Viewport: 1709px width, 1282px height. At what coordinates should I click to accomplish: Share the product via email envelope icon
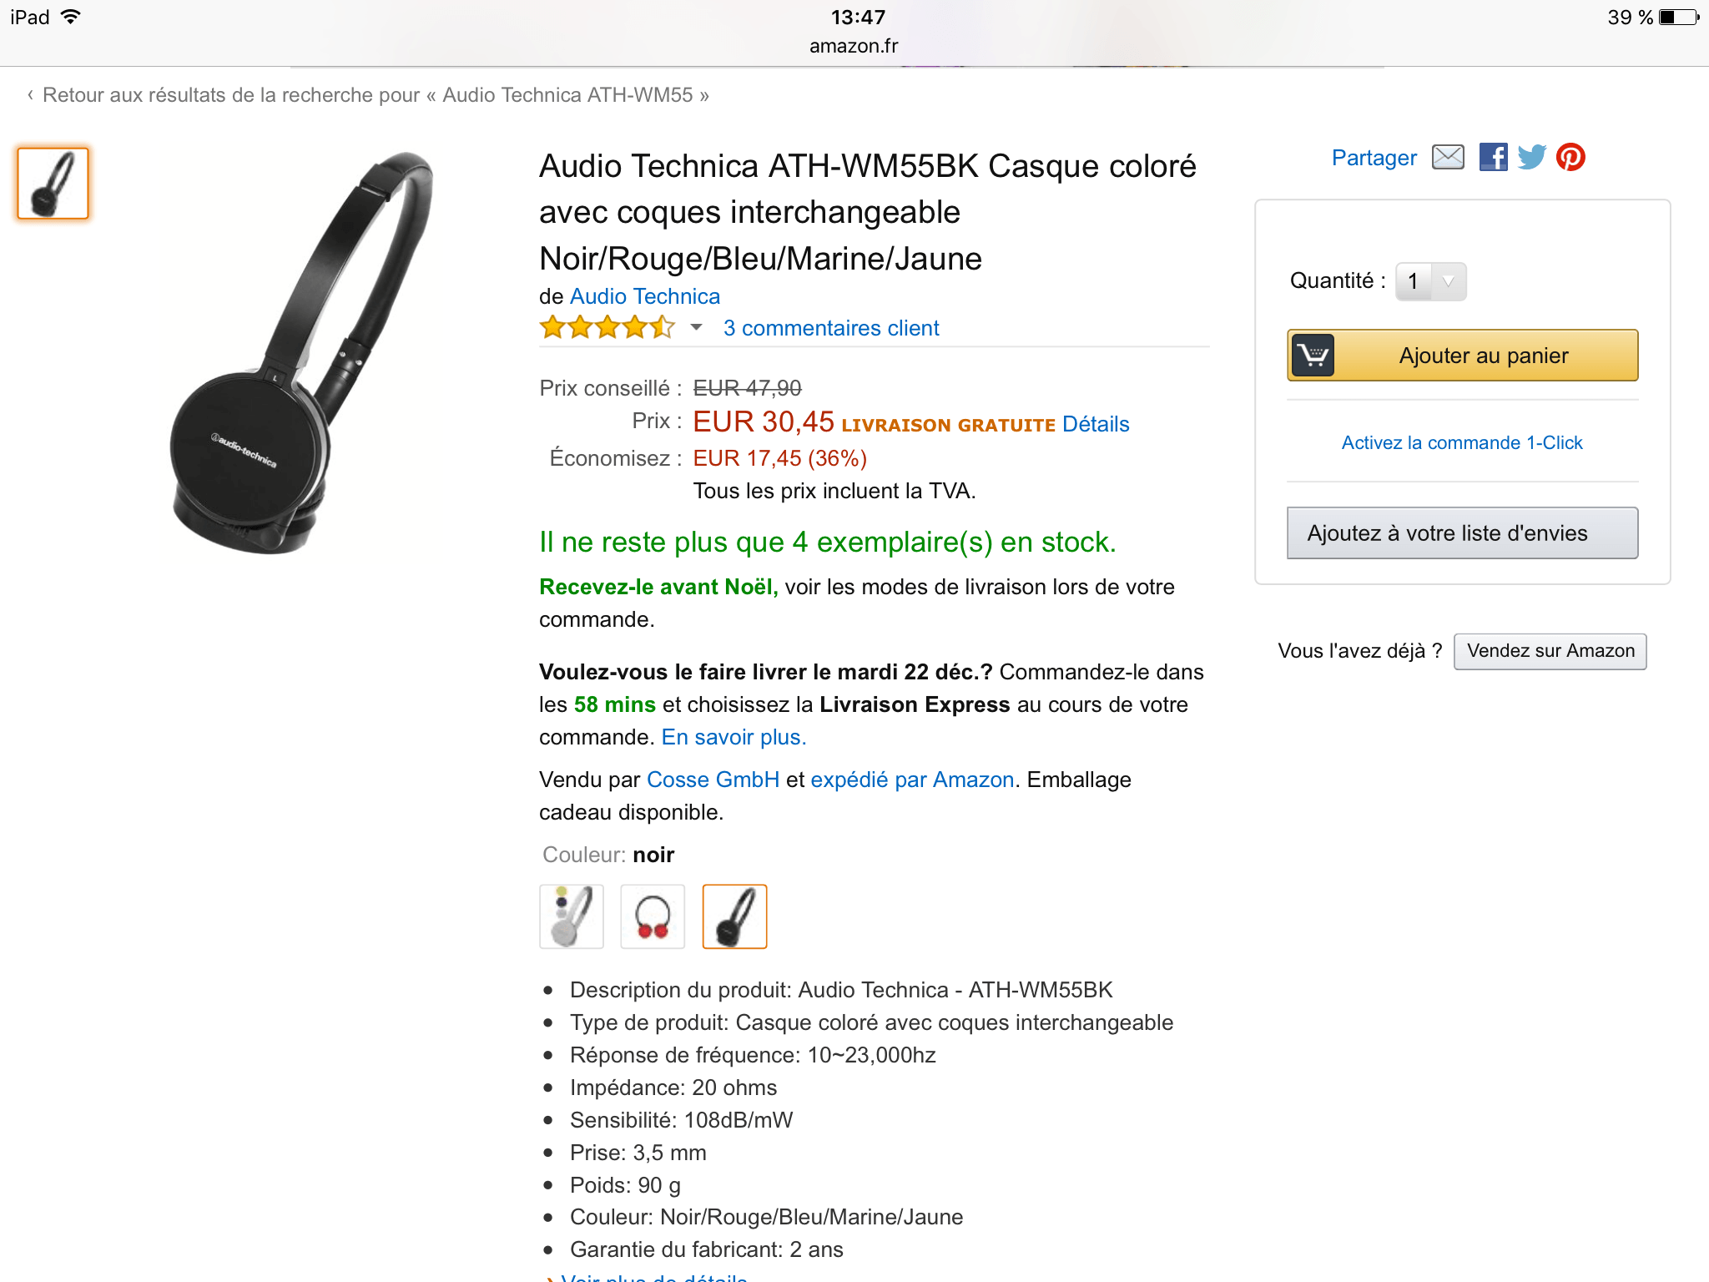pos(1448,157)
